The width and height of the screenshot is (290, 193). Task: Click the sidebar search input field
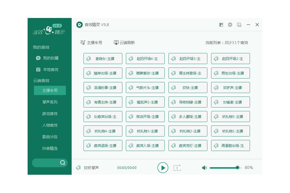point(50,163)
